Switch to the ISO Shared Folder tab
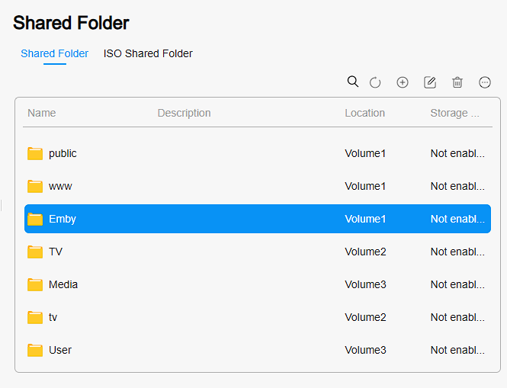The image size is (507, 388). tap(148, 53)
